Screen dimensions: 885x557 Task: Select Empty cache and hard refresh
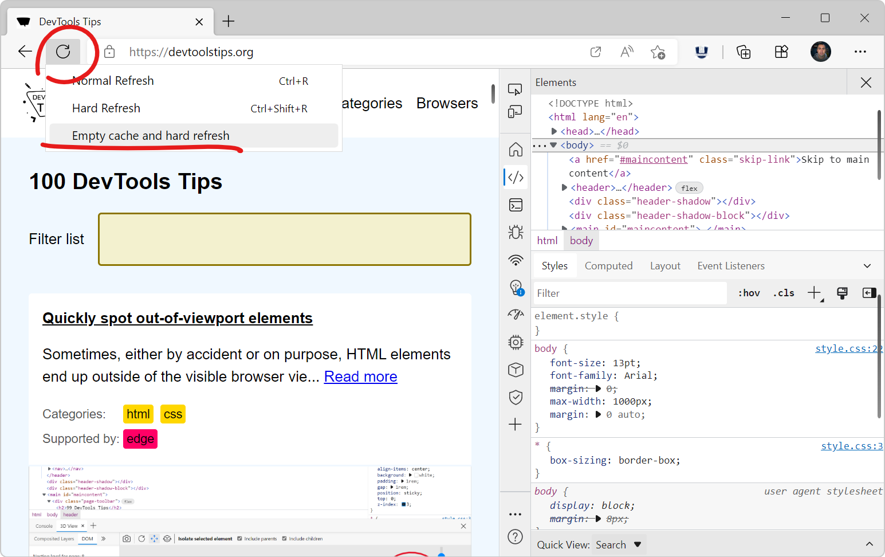pos(151,136)
